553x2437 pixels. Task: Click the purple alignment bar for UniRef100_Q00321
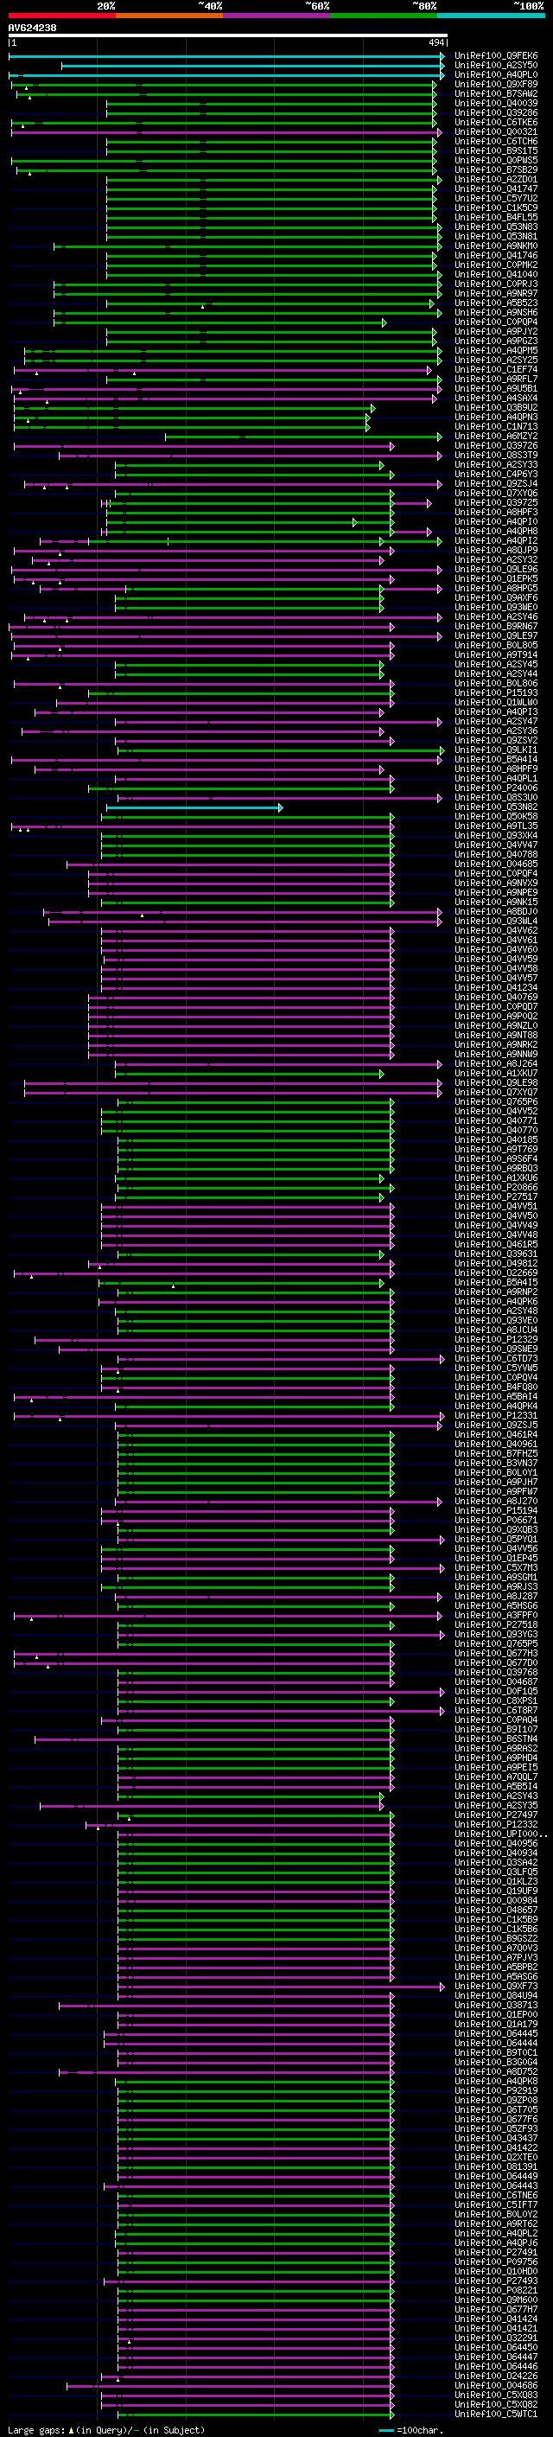pyautogui.click(x=226, y=132)
